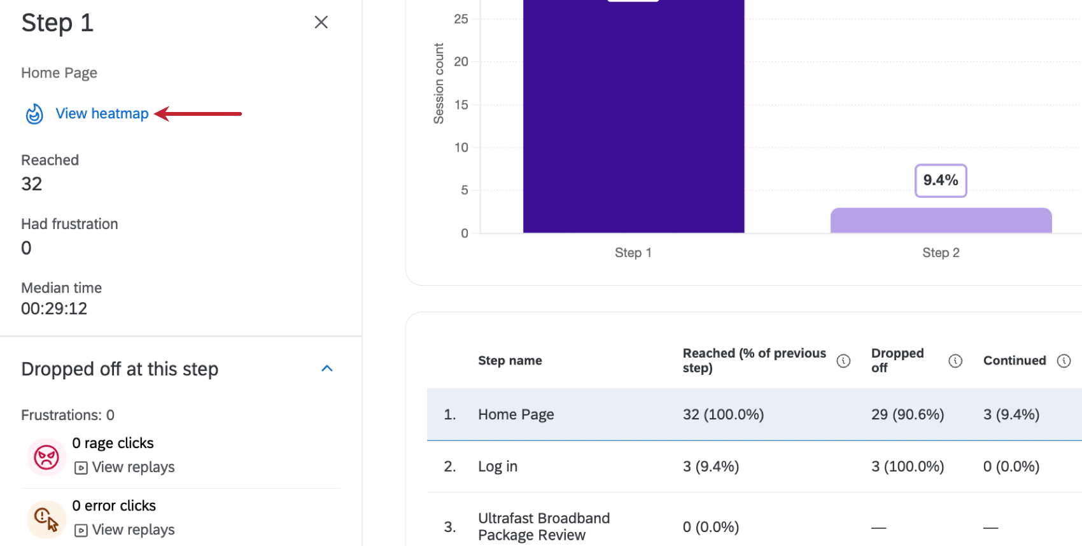Click the error clicks cursor icon
Image resolution: width=1082 pixels, height=546 pixels.
(x=46, y=519)
